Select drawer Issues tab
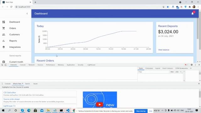The width and height of the screenshot is (201, 113). (x=35, y=84)
